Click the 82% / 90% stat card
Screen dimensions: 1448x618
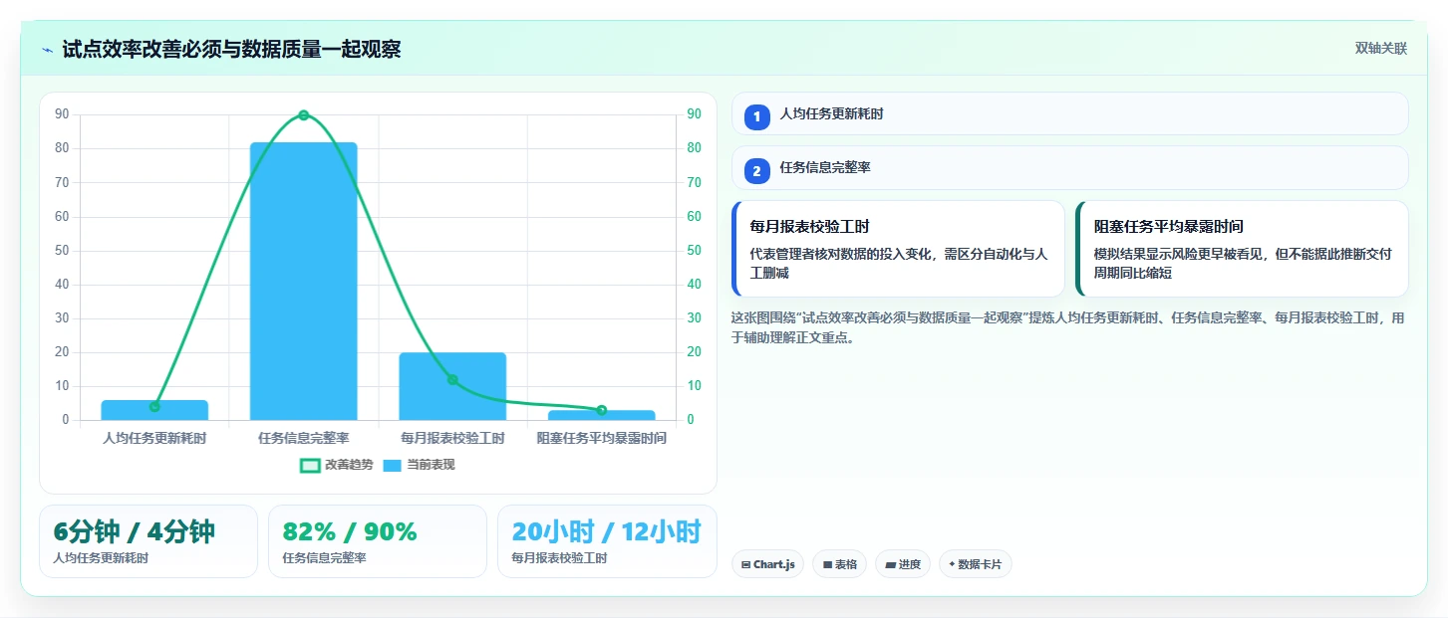tap(378, 541)
